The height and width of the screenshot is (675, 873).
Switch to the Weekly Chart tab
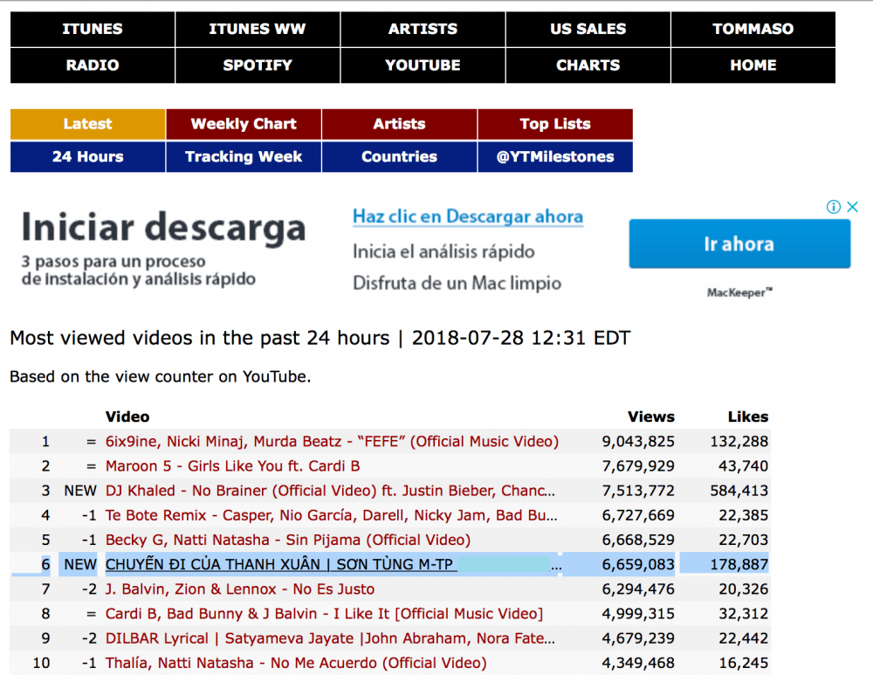[x=244, y=124]
